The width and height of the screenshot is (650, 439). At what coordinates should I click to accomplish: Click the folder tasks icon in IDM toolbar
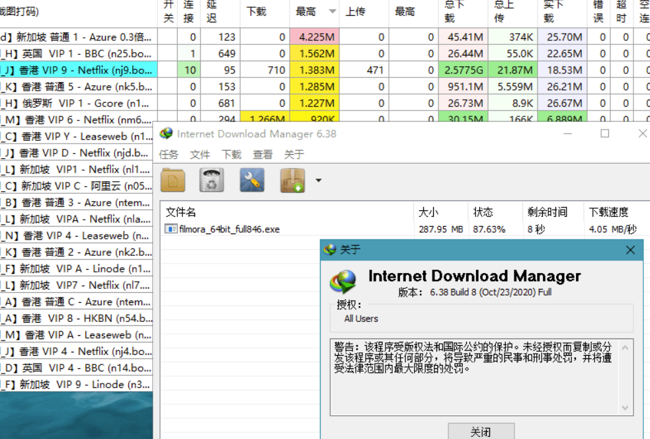(x=173, y=180)
